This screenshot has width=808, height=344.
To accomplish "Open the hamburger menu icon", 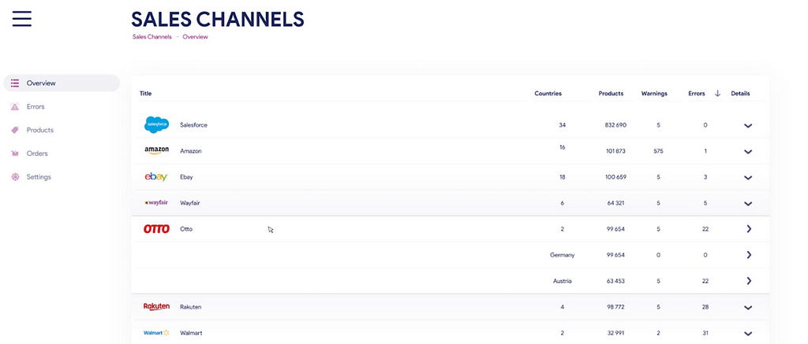I will 22,19.
